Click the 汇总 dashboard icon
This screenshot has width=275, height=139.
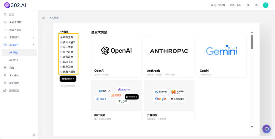(x=5, y=15)
